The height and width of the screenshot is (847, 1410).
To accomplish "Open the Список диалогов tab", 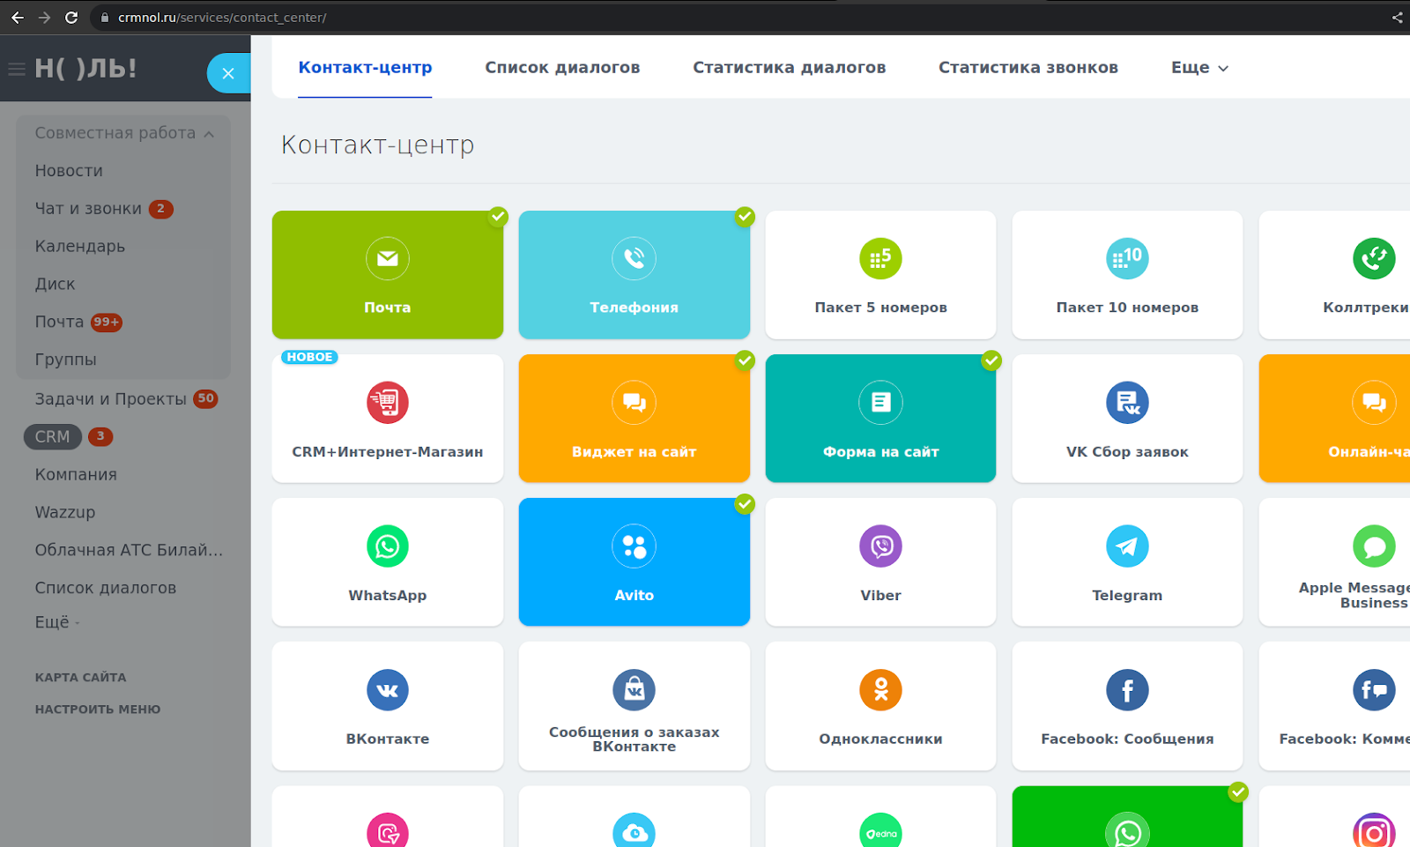I will point(562,68).
